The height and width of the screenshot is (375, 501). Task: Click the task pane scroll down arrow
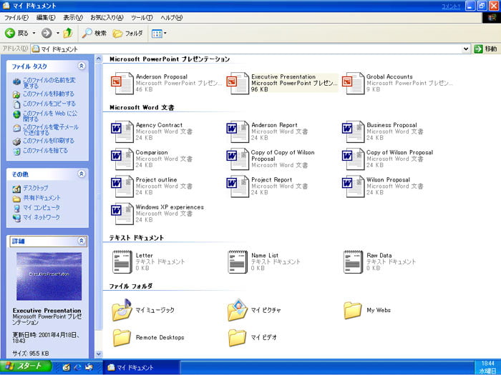pos(99,354)
